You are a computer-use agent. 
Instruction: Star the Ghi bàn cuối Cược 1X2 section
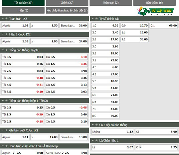click(6, 130)
